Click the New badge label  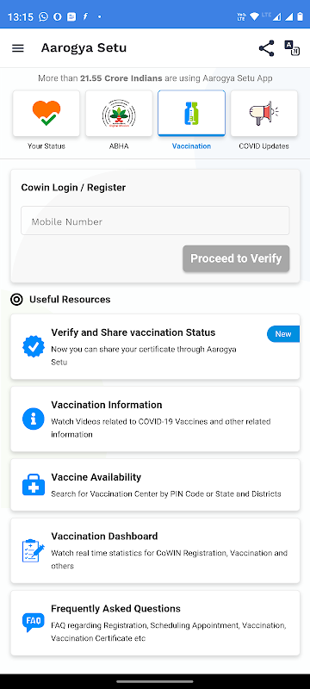283,334
